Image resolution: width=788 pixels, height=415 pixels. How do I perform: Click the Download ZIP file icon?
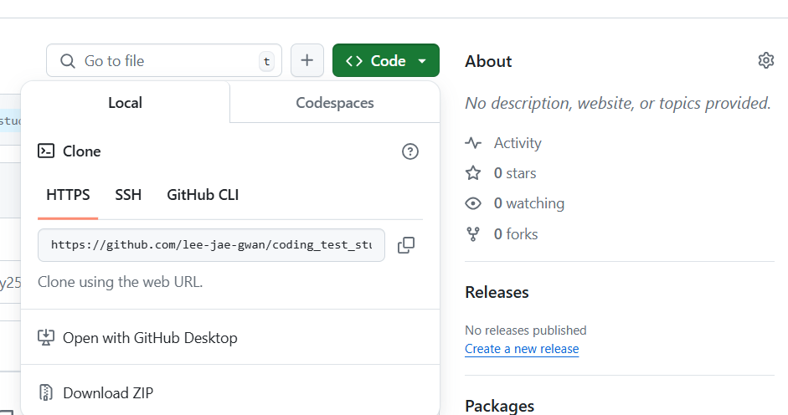(x=47, y=392)
